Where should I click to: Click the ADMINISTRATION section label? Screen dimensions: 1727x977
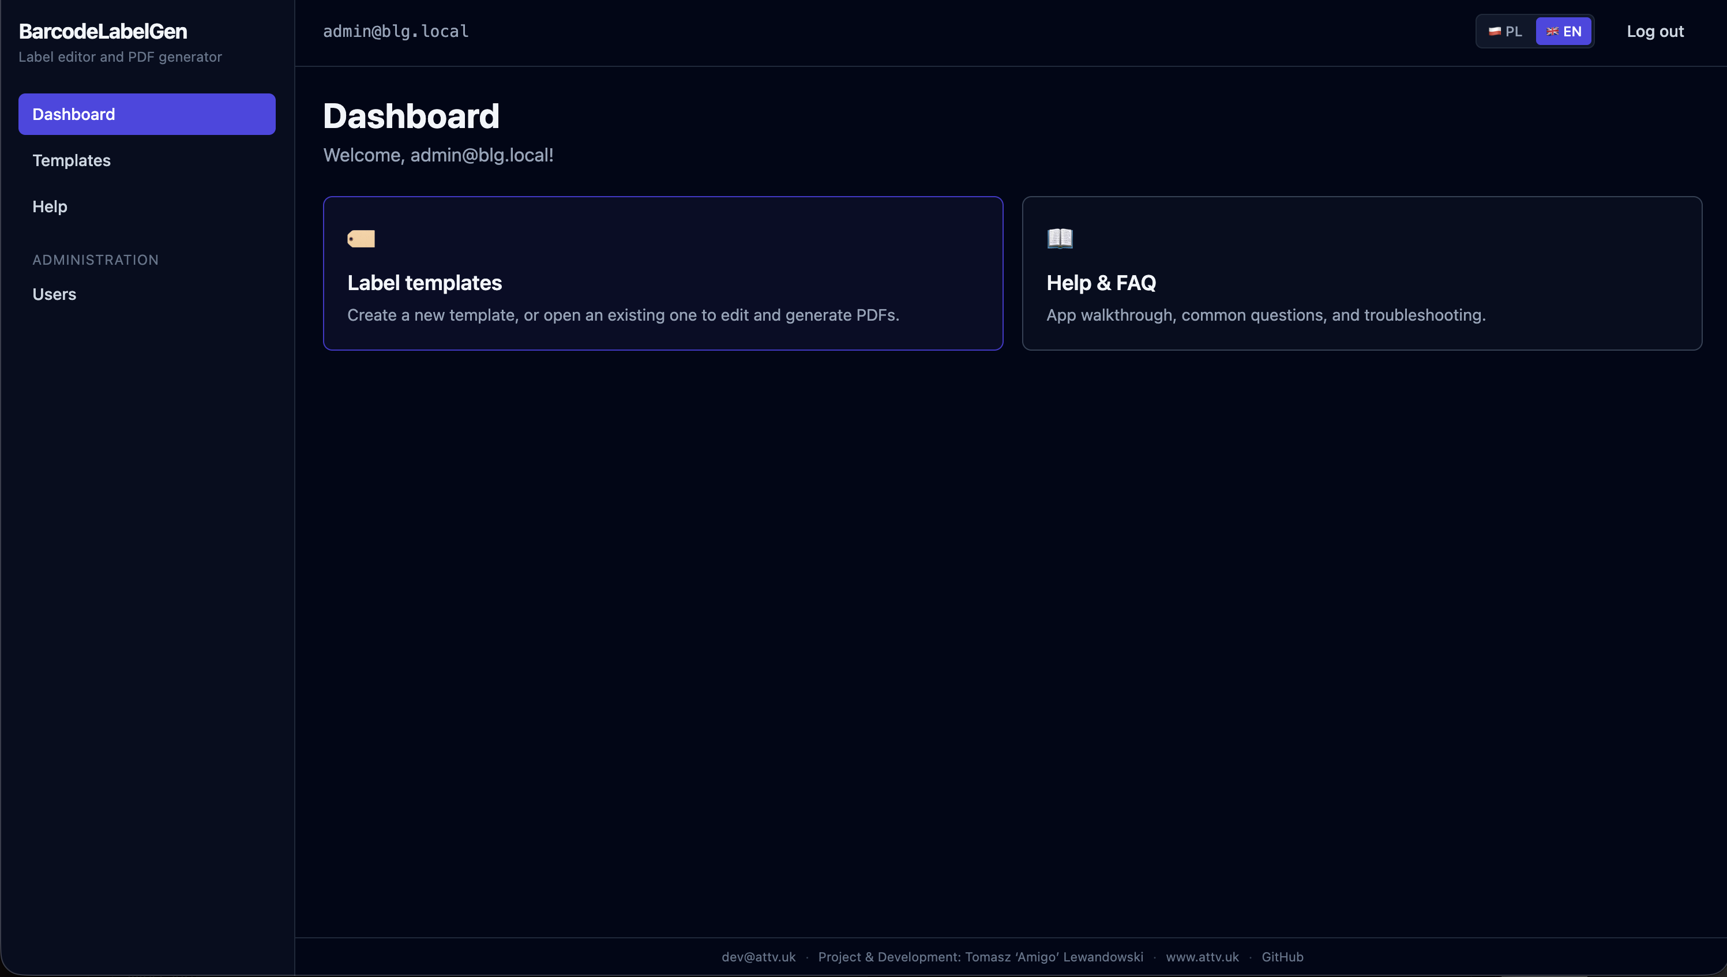96,260
